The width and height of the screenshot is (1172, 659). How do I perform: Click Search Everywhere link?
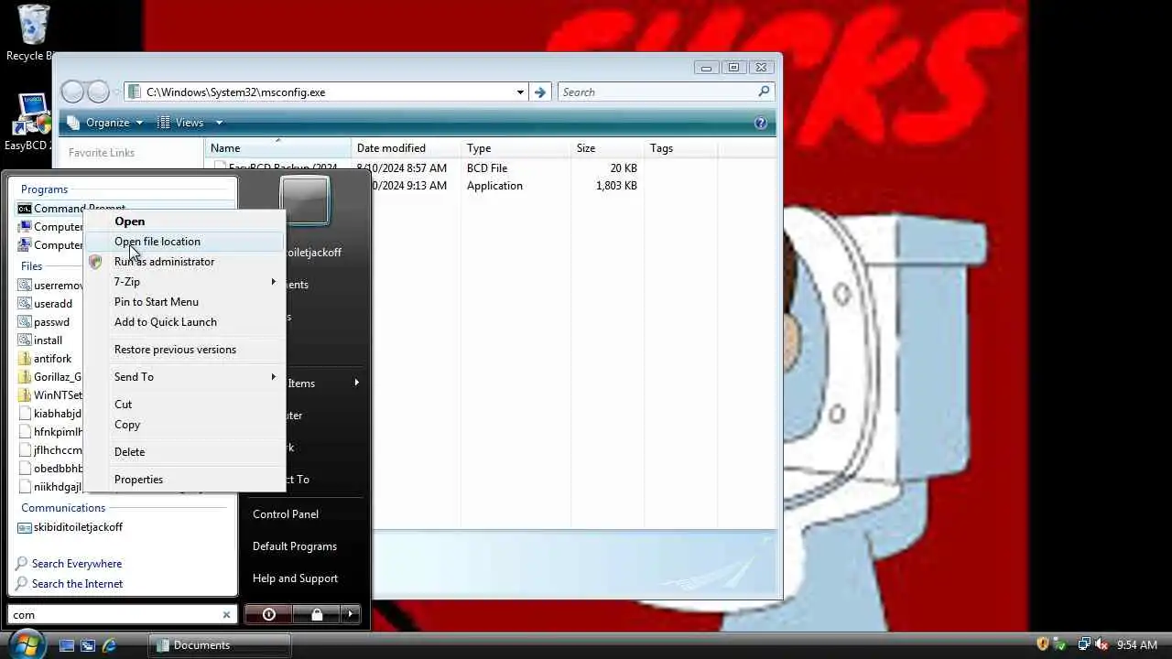coord(77,564)
